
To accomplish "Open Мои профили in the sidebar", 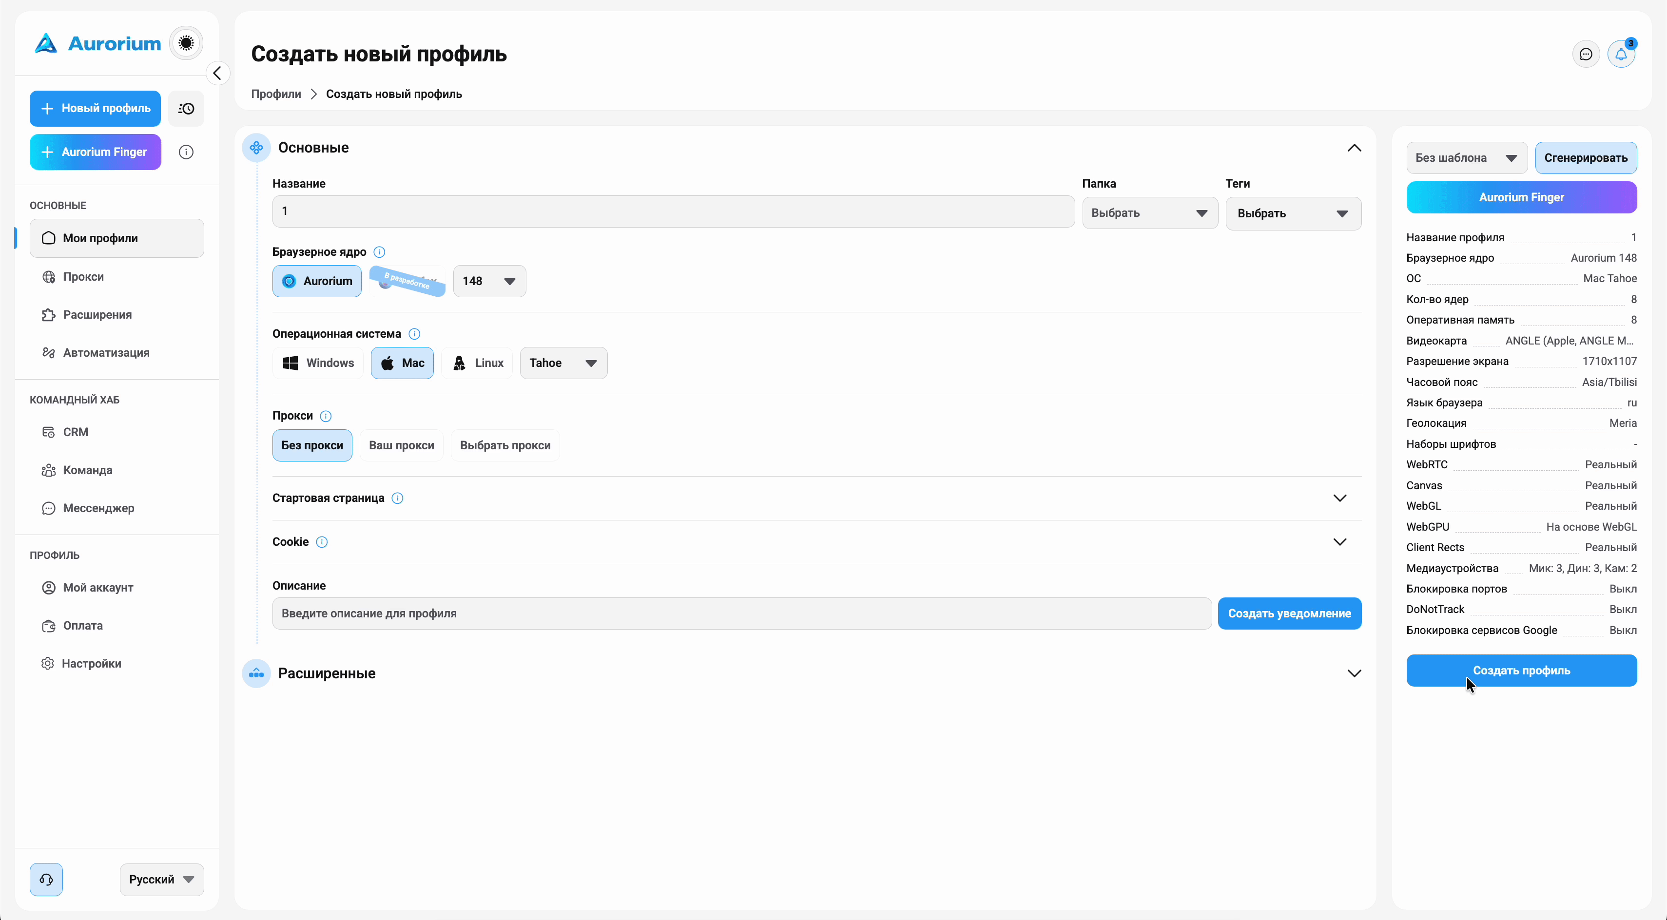I will [117, 238].
